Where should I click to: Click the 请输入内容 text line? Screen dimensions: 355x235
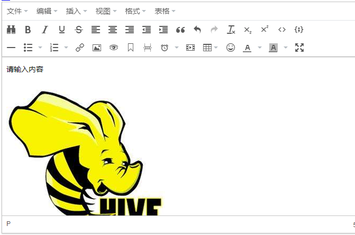(x=25, y=69)
